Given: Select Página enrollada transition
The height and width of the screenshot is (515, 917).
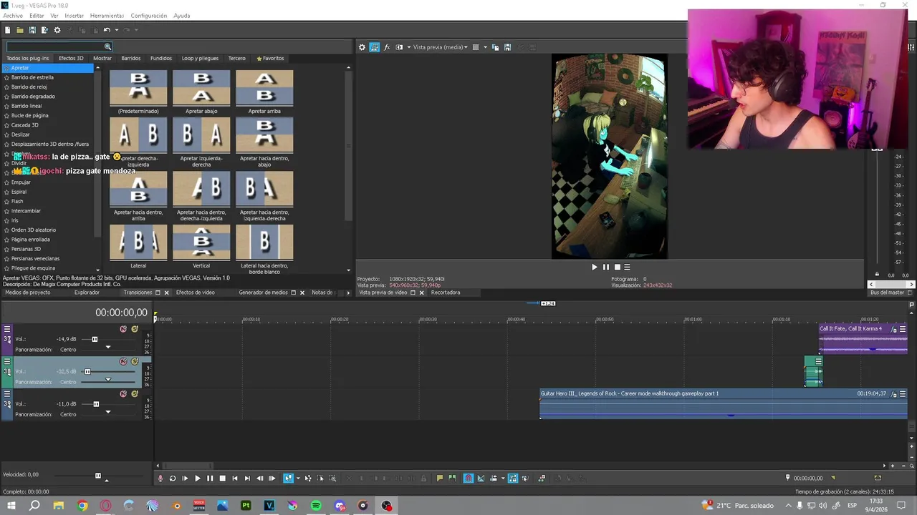Looking at the screenshot, I should coord(31,240).
